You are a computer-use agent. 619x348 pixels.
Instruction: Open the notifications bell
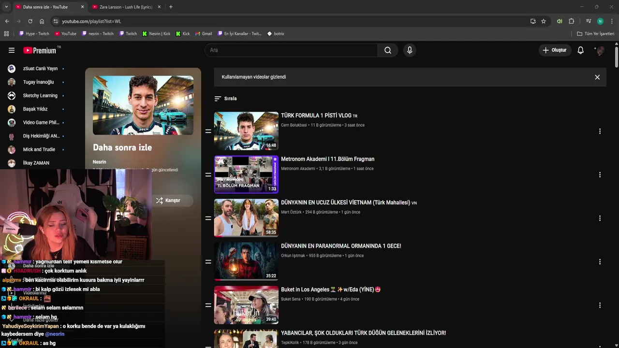(581, 50)
